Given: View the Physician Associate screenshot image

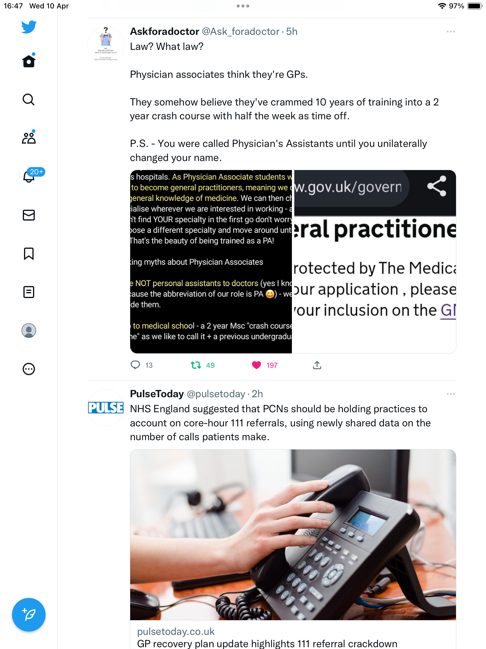Looking at the screenshot, I should (211, 262).
